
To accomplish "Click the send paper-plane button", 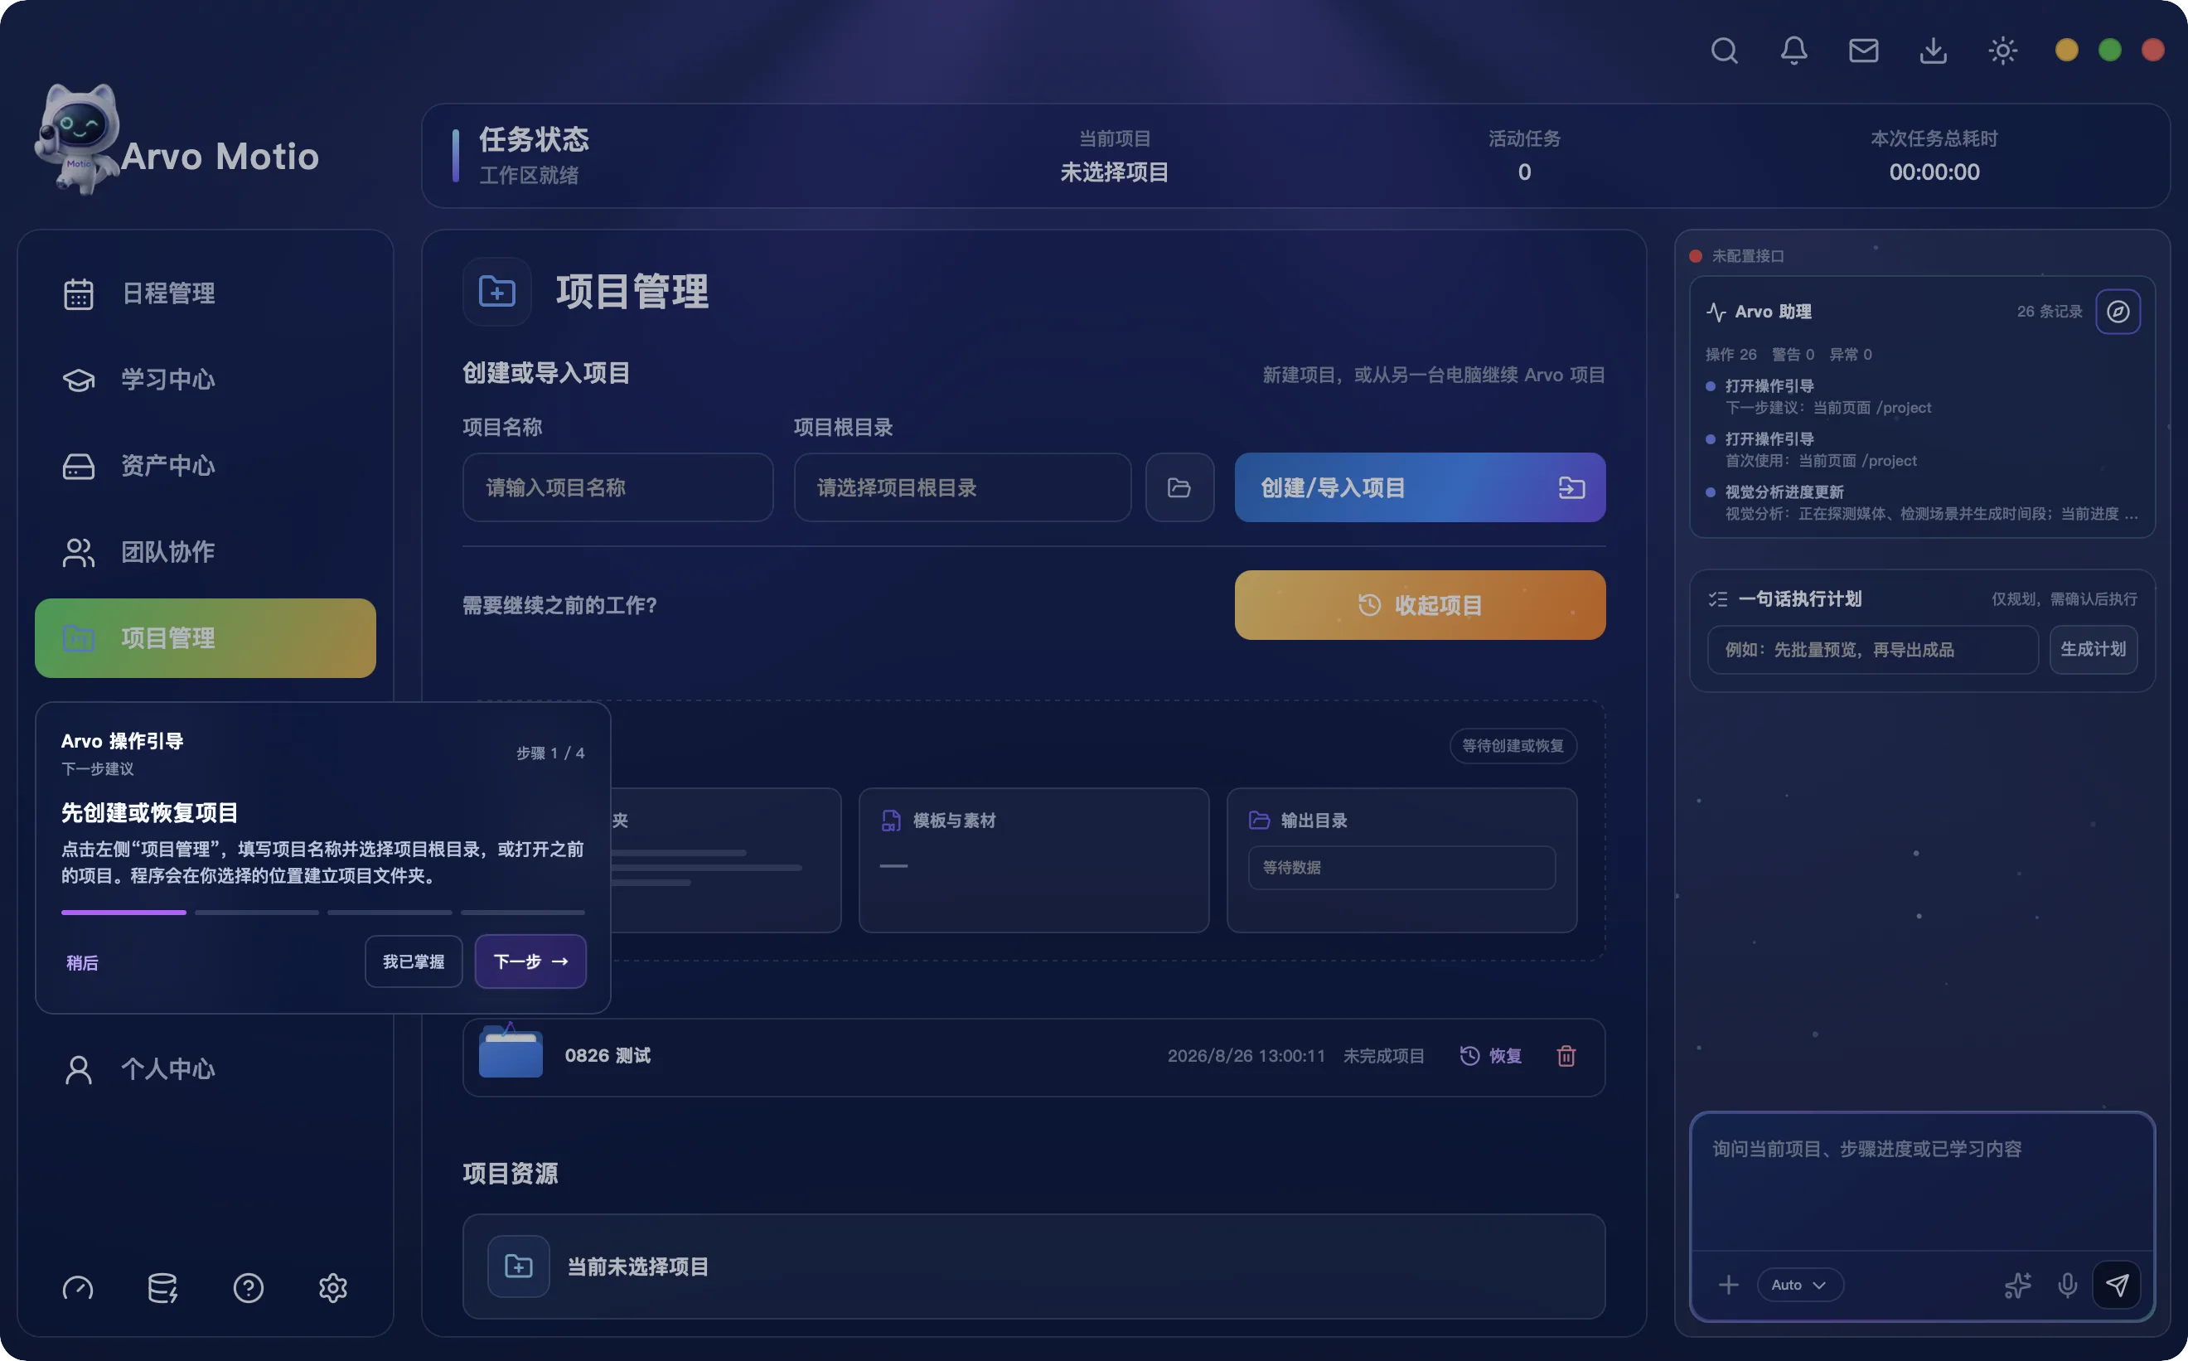I will 2116,1285.
